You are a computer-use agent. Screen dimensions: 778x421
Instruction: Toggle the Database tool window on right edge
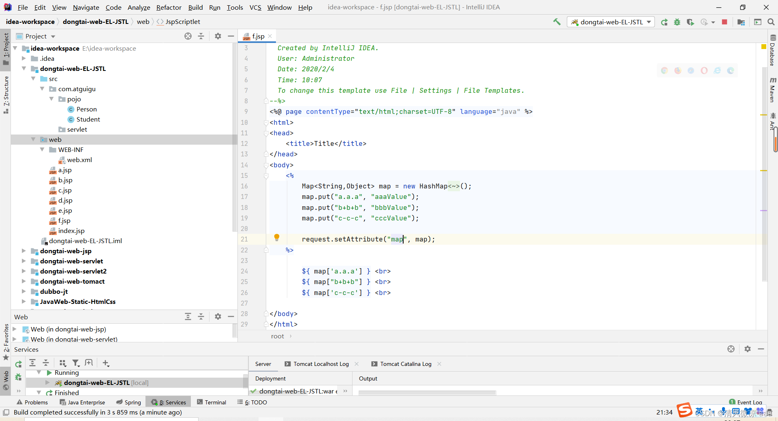(x=773, y=50)
